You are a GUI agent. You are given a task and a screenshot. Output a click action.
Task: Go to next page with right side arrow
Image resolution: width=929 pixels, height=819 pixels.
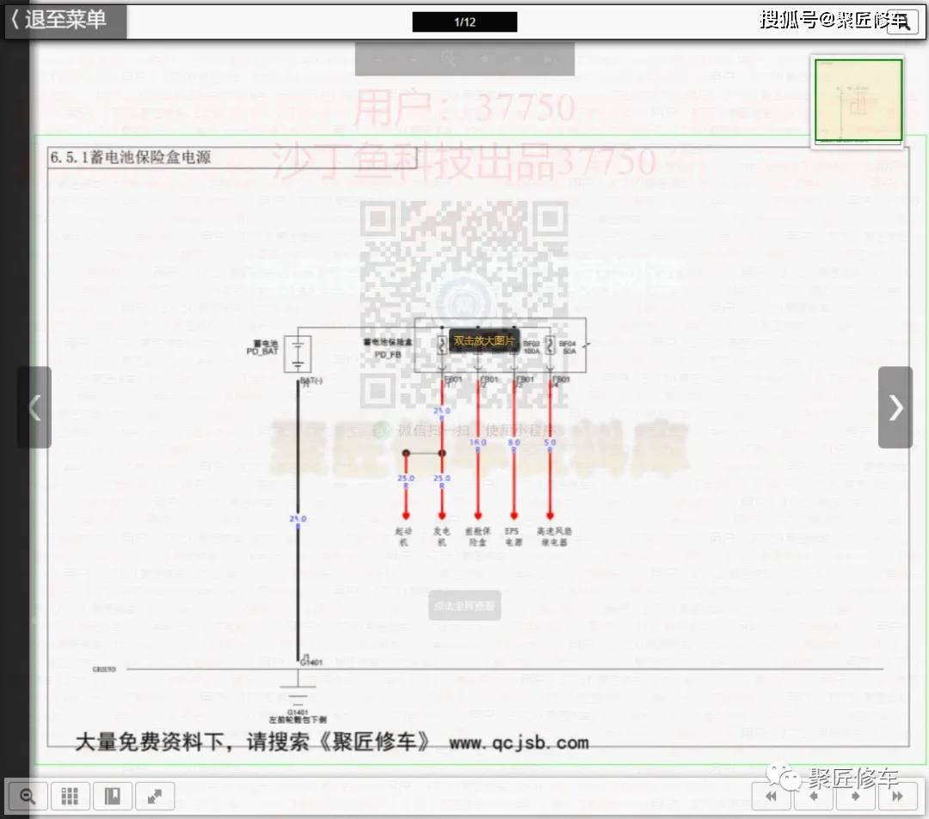(x=895, y=407)
